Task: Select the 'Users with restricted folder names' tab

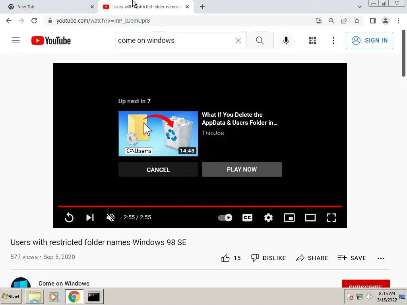Action: coord(145,7)
